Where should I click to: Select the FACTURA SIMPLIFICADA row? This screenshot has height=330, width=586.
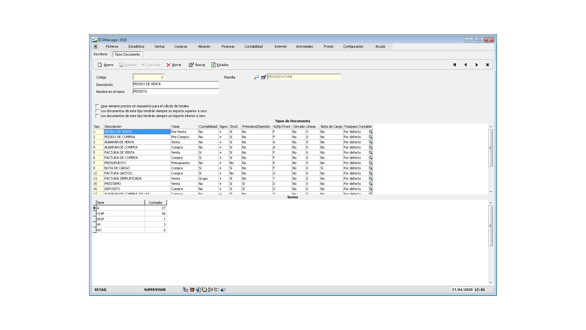coord(232,178)
